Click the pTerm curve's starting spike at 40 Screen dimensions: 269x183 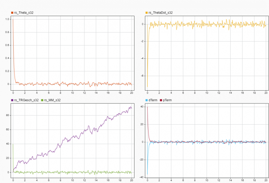click(x=147, y=107)
